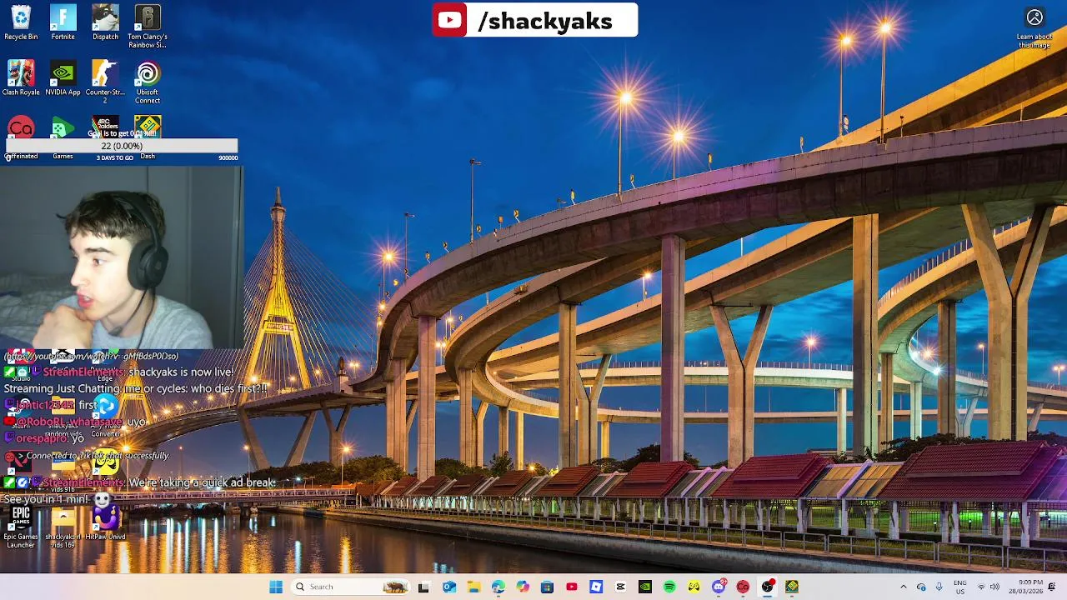Screen dimensions: 1067x600
Task: Open the OneDrive tray icon
Action: [x=921, y=587]
